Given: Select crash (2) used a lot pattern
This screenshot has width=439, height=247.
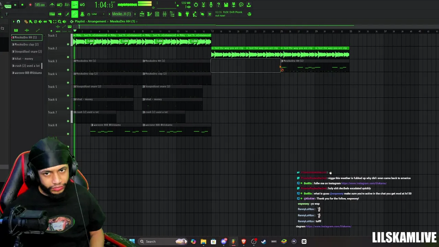Looking at the screenshot, I should coord(27,66).
